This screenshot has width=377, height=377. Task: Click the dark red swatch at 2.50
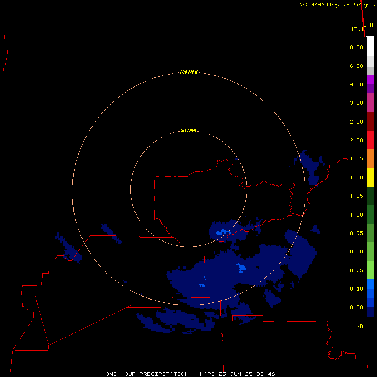(370, 121)
